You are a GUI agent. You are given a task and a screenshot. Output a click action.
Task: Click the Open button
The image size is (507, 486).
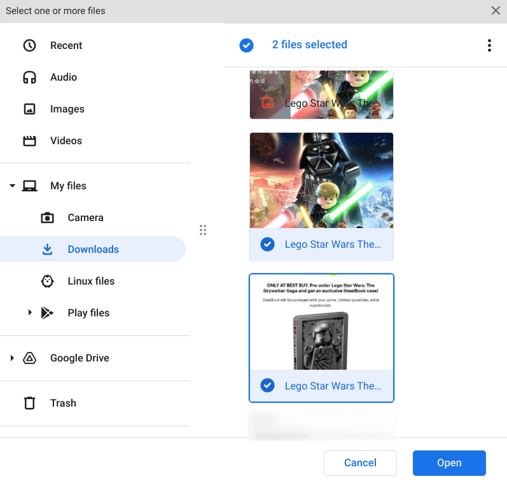pos(449,462)
